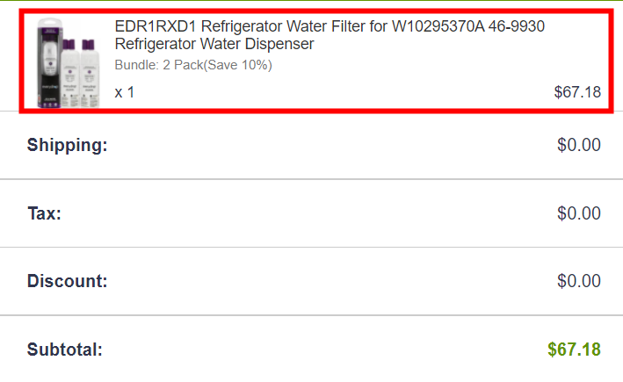Click the Discount label
This screenshot has height=382, width=623.
[x=68, y=282]
